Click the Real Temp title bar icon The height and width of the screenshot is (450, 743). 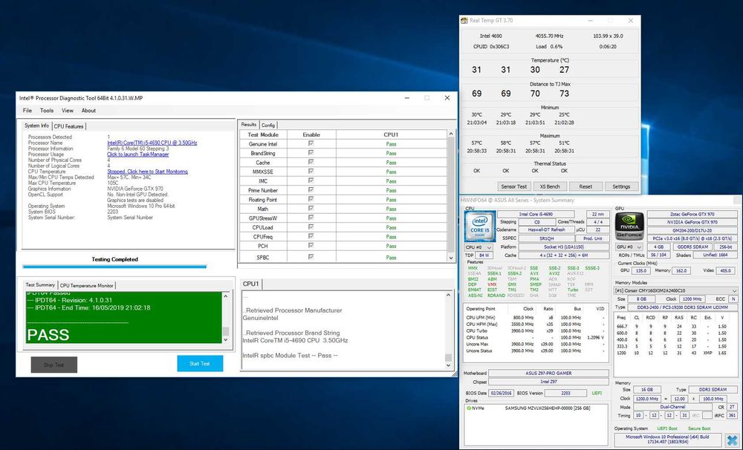[464, 20]
